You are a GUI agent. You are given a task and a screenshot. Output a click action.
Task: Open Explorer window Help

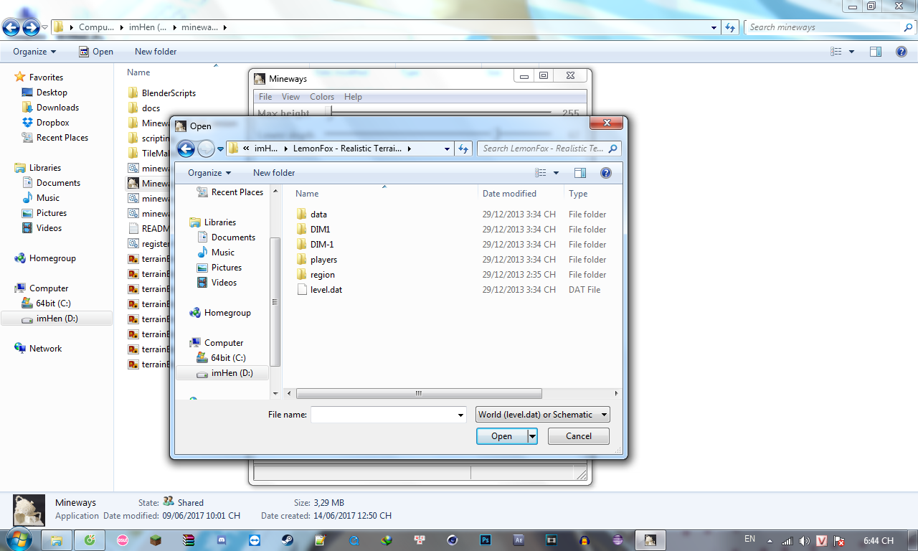tap(902, 52)
